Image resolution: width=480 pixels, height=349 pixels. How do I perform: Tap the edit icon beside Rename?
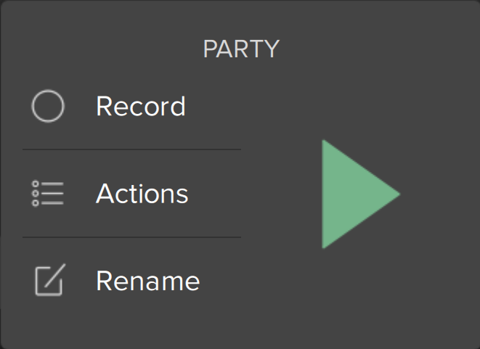(x=49, y=280)
